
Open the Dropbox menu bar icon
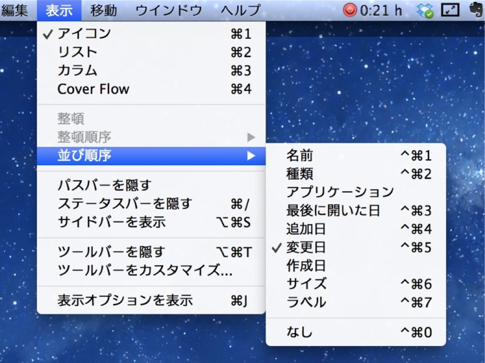tap(425, 11)
